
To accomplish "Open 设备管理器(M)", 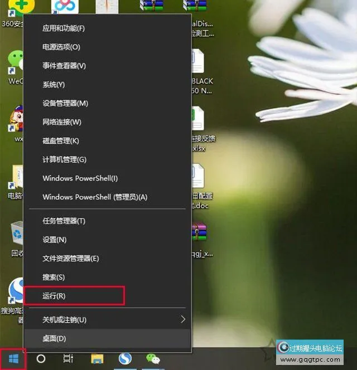I will point(107,103).
